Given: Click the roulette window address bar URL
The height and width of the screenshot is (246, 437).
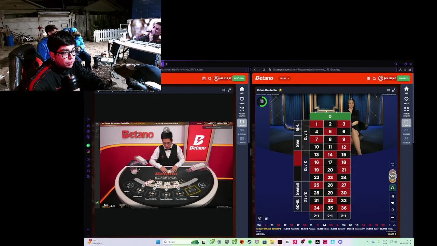Looking at the screenshot, I should 307,70.
